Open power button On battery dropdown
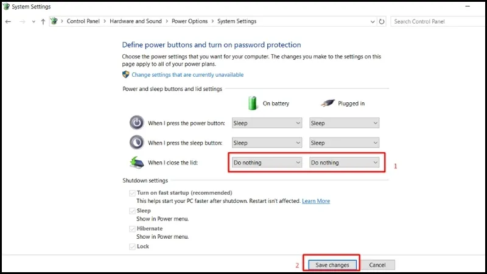The height and width of the screenshot is (274, 487). pos(267,123)
